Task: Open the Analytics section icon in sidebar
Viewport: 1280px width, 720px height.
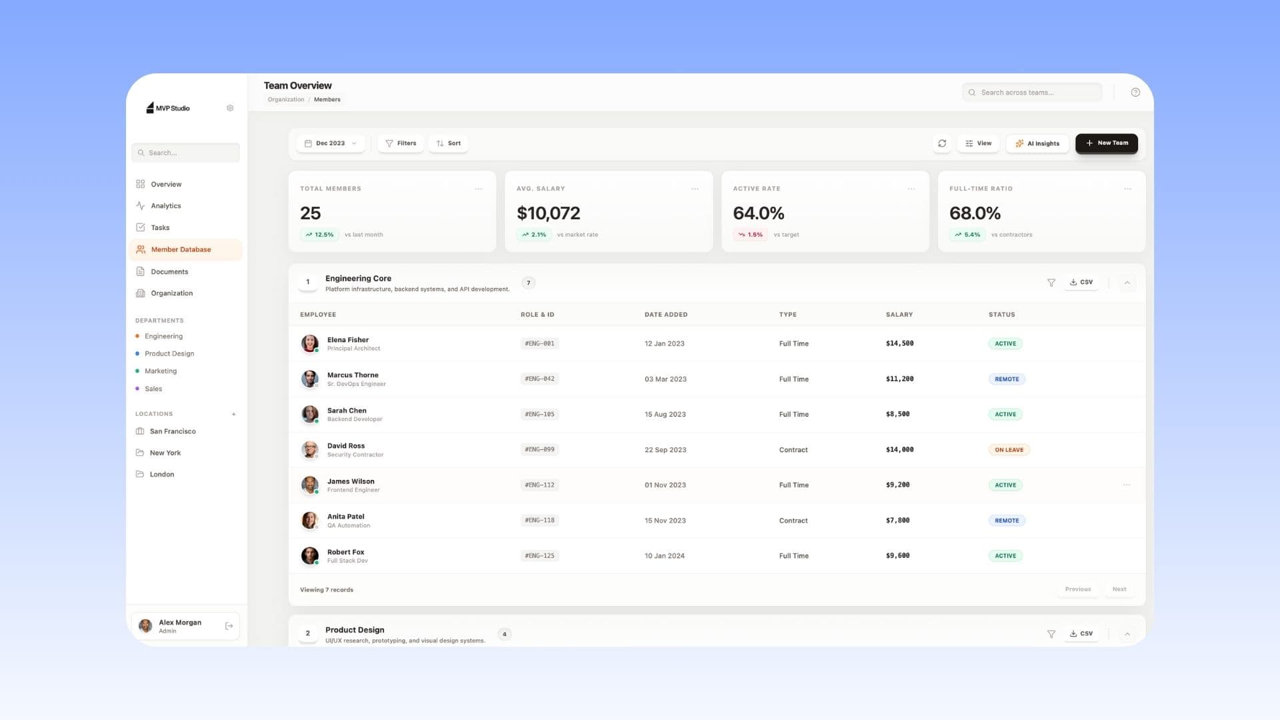Action: (x=141, y=206)
